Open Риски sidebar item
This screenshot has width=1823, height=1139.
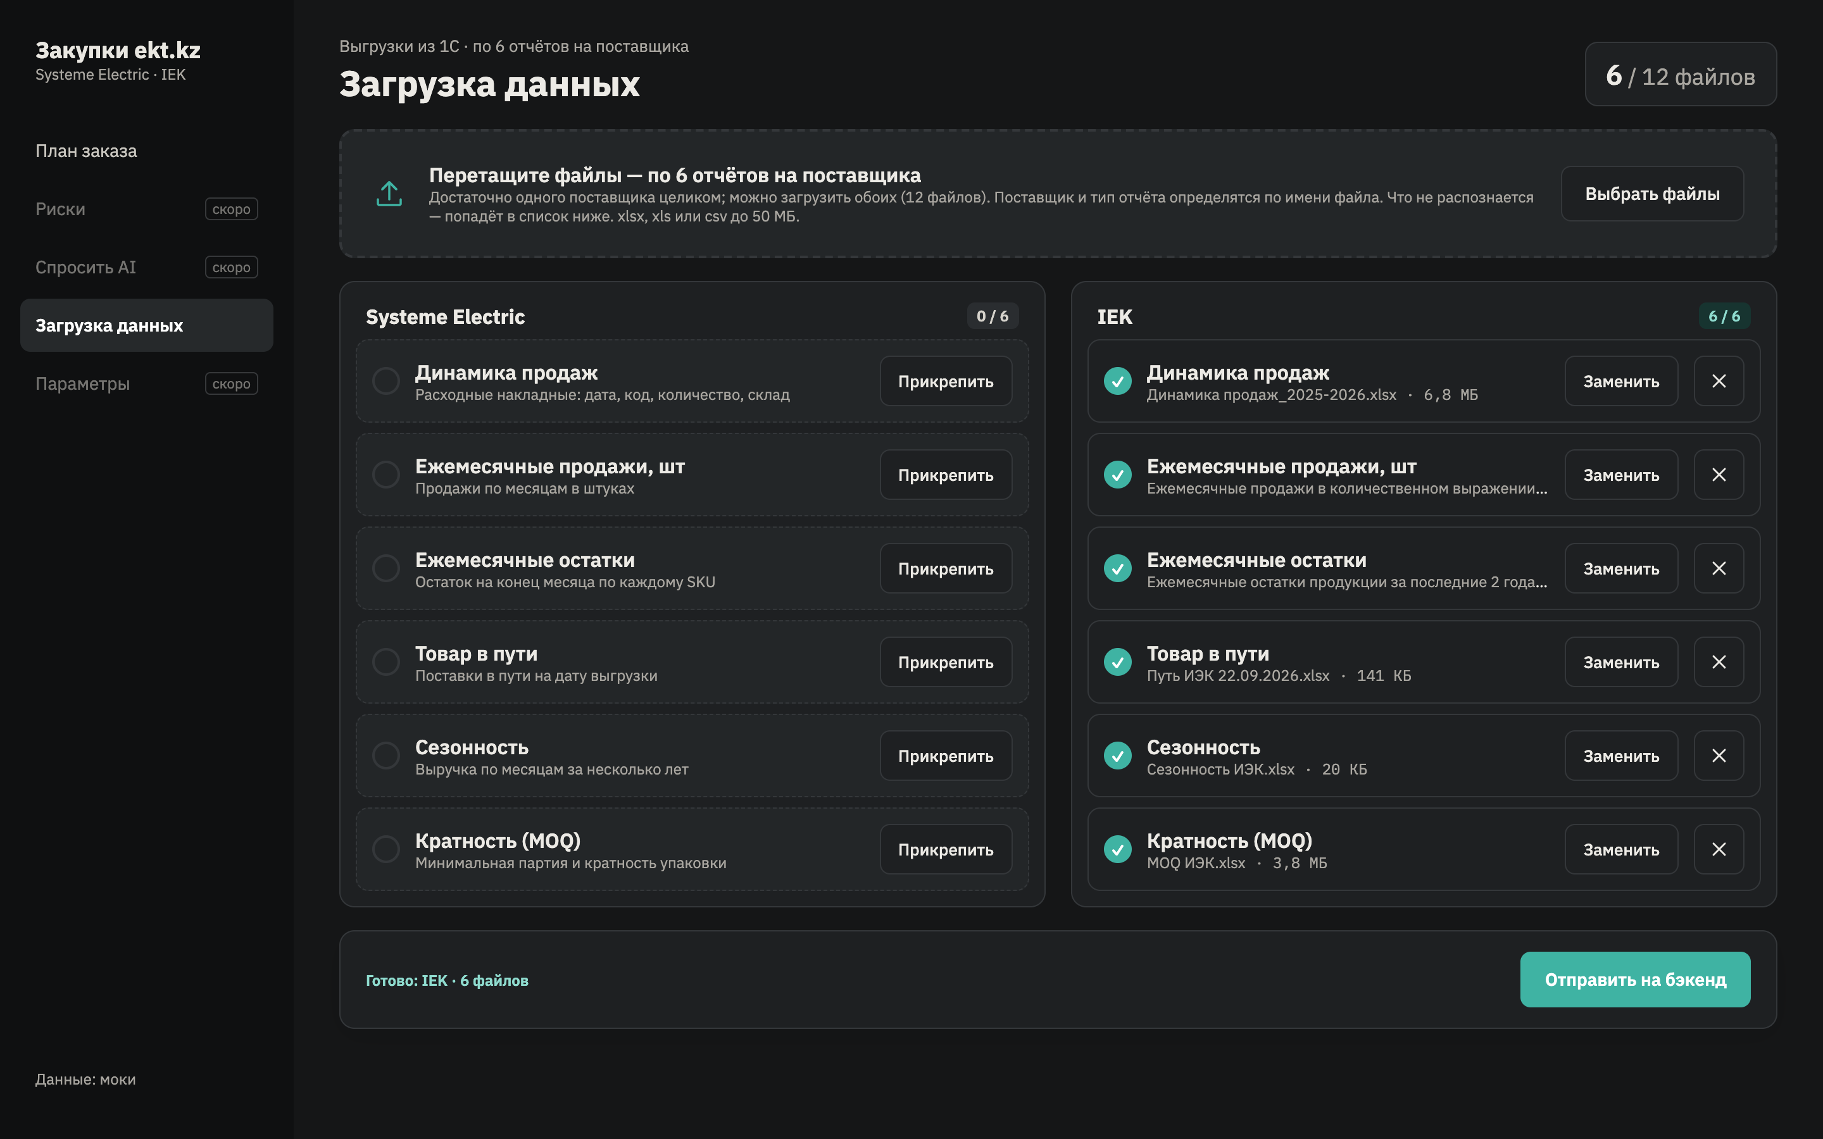[146, 209]
